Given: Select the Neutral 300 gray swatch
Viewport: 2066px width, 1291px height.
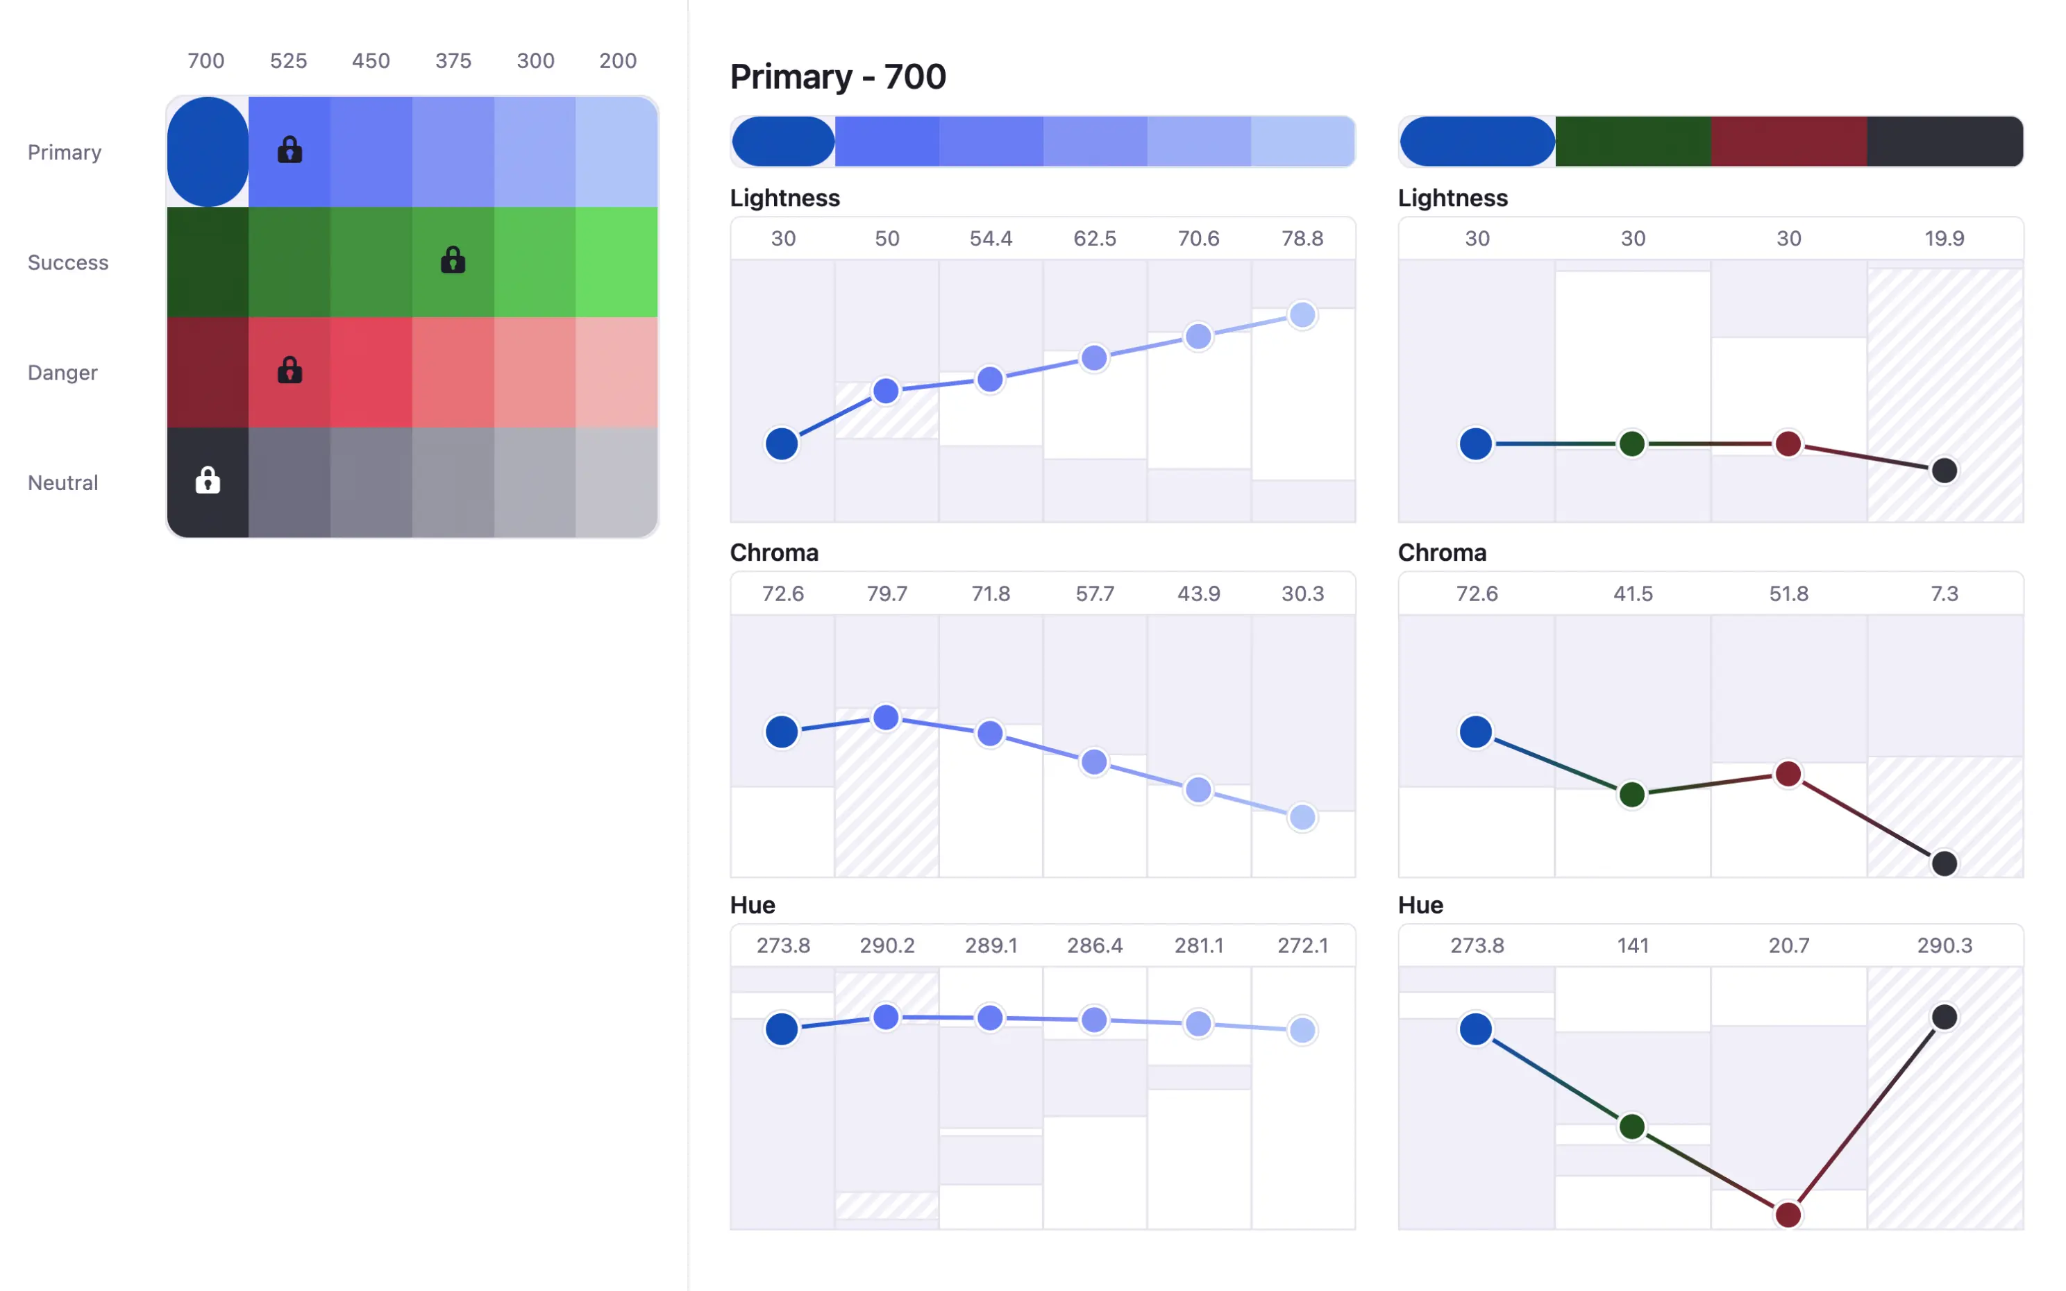Looking at the screenshot, I should (x=535, y=482).
